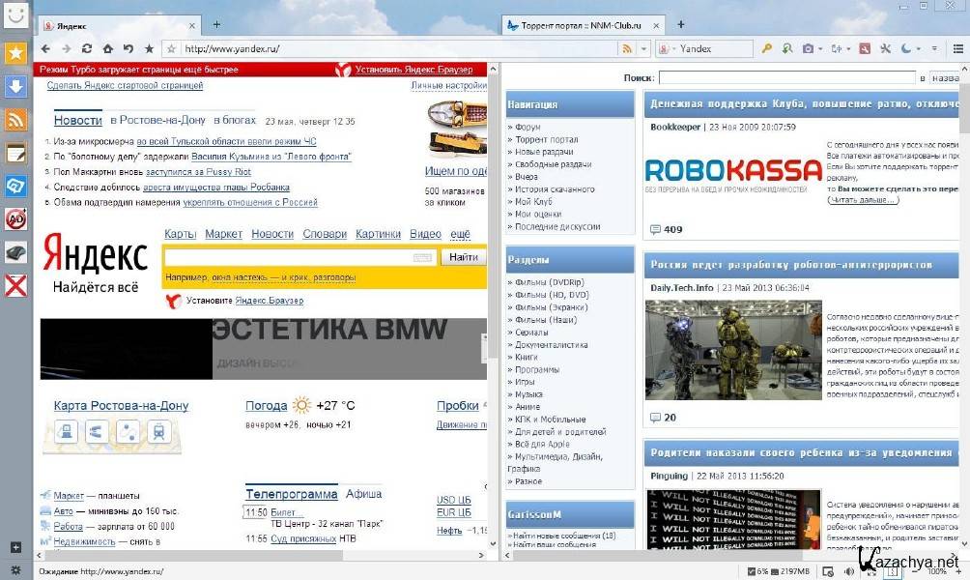
Task: Open Favorites star in the left sidebar
Action: 15,54
